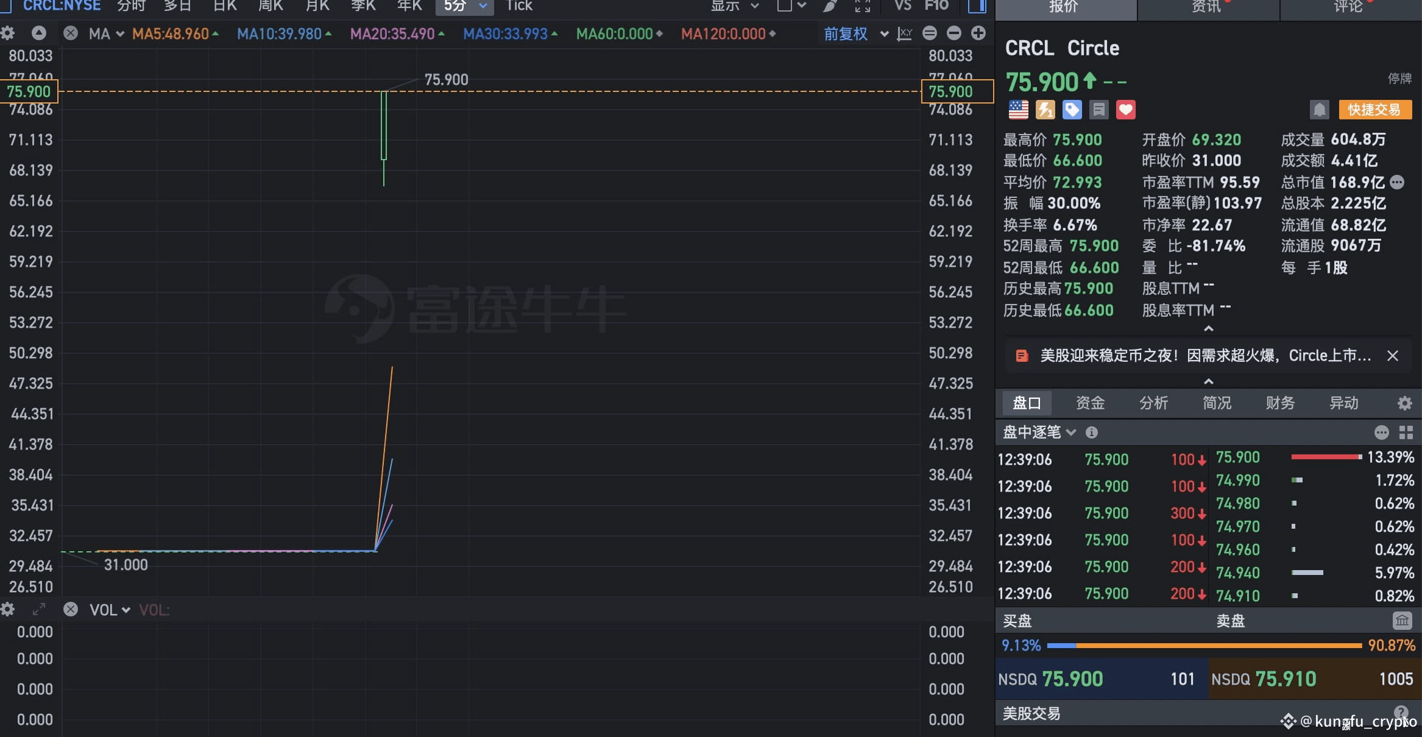Enable the MA120 moving average line
This screenshot has height=737, width=1422.
(x=729, y=33)
